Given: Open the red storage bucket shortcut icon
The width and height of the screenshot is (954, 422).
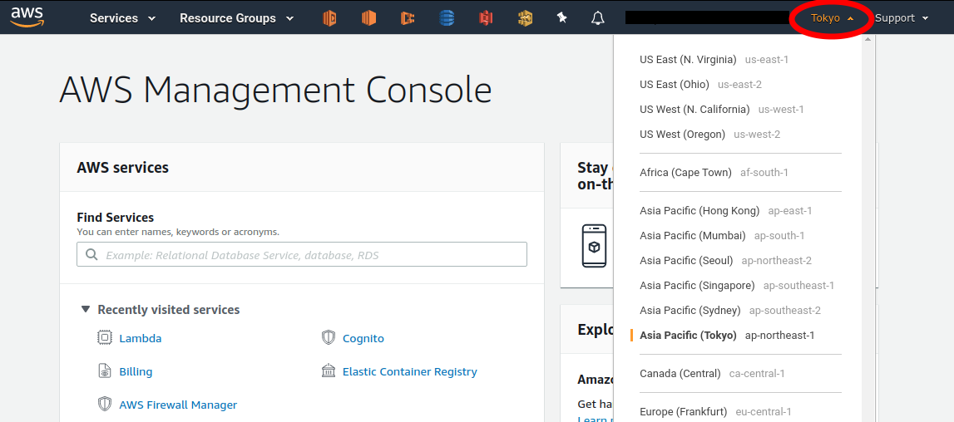Looking at the screenshot, I should [486, 18].
